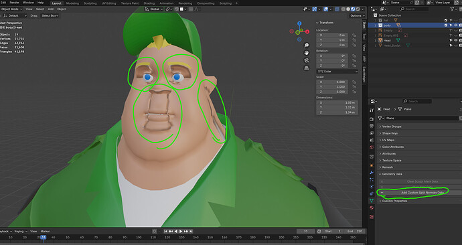The height and width of the screenshot is (245, 462).
Task: Jump to the timeline end frame button
Action: coord(191,232)
